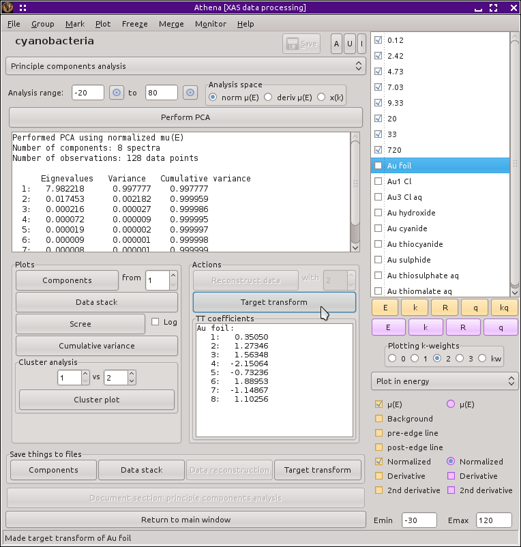Image resolution: width=521 pixels, height=547 pixels.
Task: Click the orange R plot button
Action: (x=445, y=308)
